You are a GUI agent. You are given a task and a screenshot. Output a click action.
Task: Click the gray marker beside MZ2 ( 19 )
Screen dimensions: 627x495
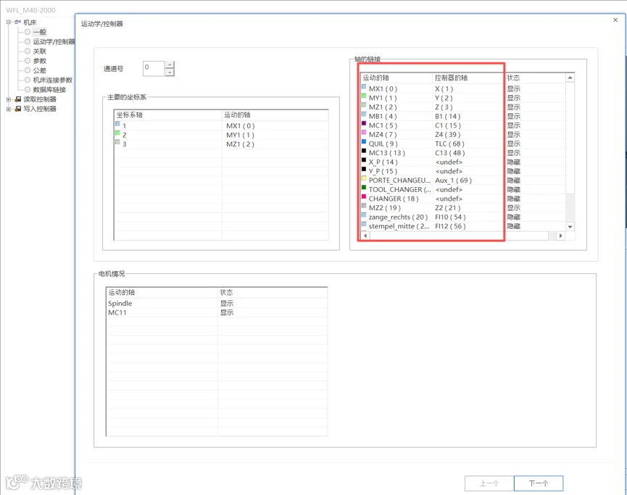click(364, 206)
